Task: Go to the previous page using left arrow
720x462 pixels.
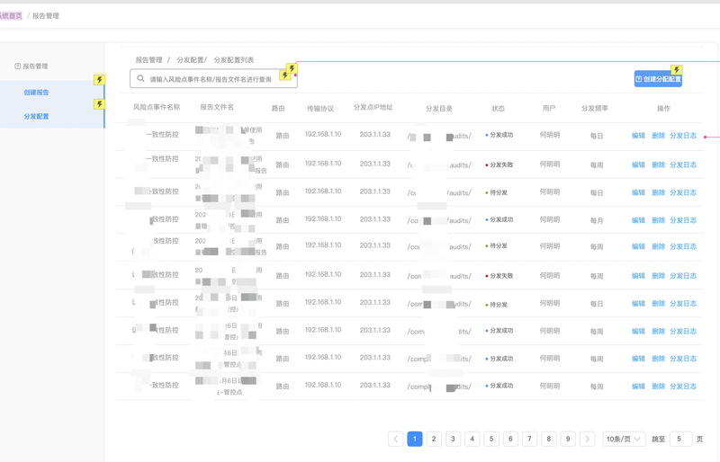Action: pyautogui.click(x=395, y=439)
